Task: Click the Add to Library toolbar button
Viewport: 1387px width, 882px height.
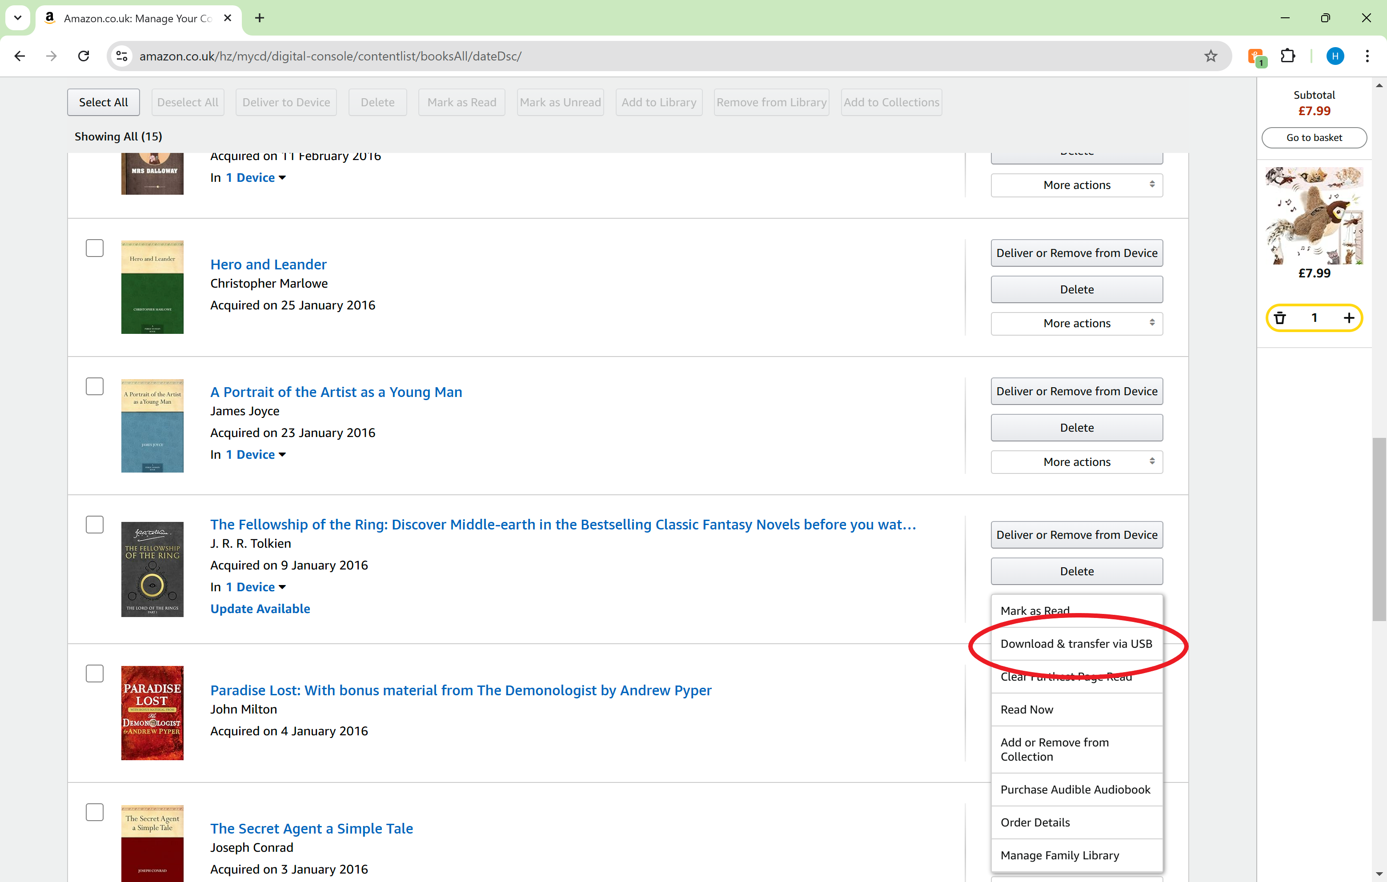Action: 659,102
